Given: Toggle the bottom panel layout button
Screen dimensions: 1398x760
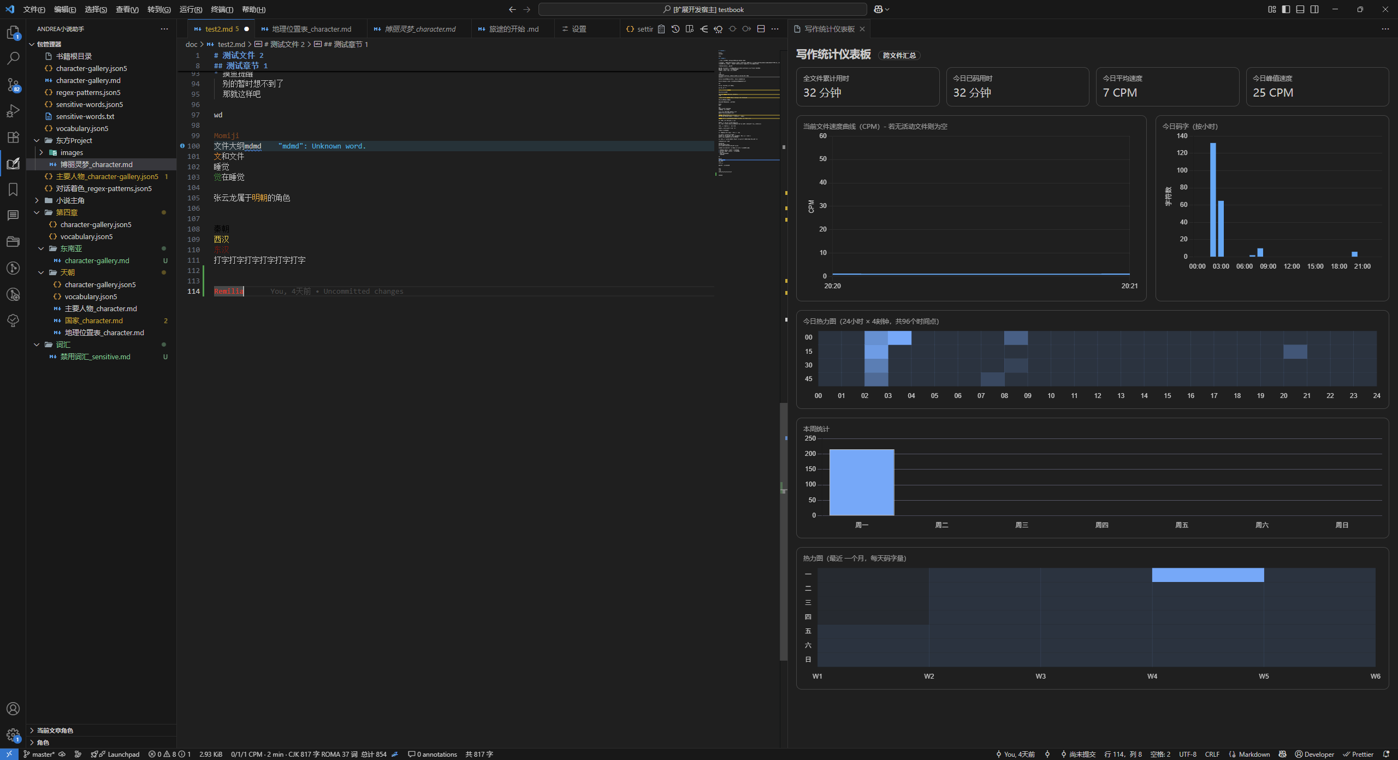Looking at the screenshot, I should pos(1300,9).
